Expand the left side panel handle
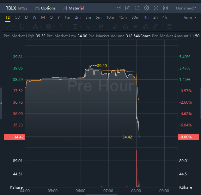Viewport: 201px width, 195px height. coord(1,103)
